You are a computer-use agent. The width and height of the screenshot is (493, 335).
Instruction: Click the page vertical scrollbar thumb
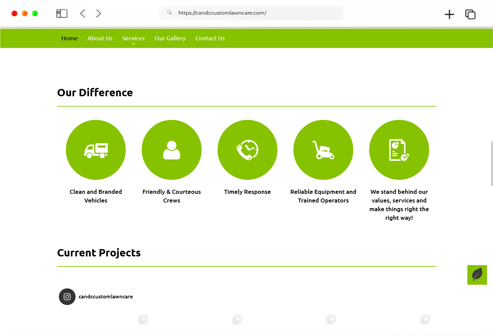coord(492,164)
